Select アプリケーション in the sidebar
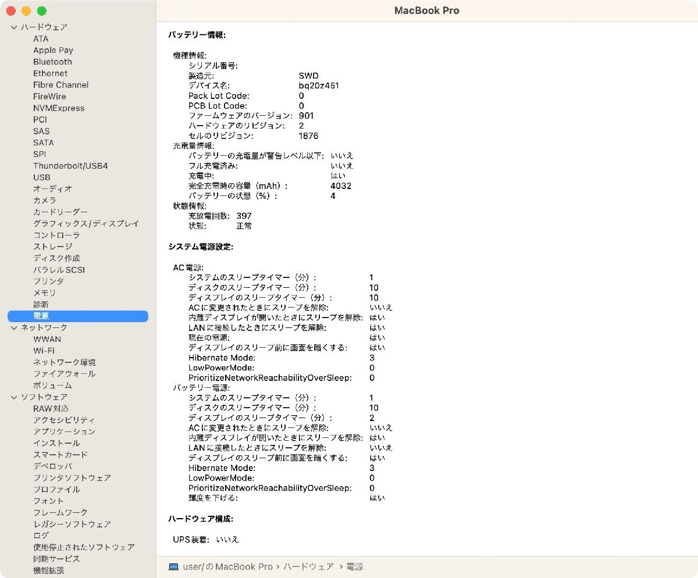 pos(64,431)
